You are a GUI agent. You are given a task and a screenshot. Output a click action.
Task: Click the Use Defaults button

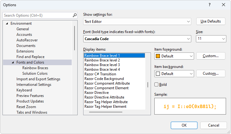point(211,21)
